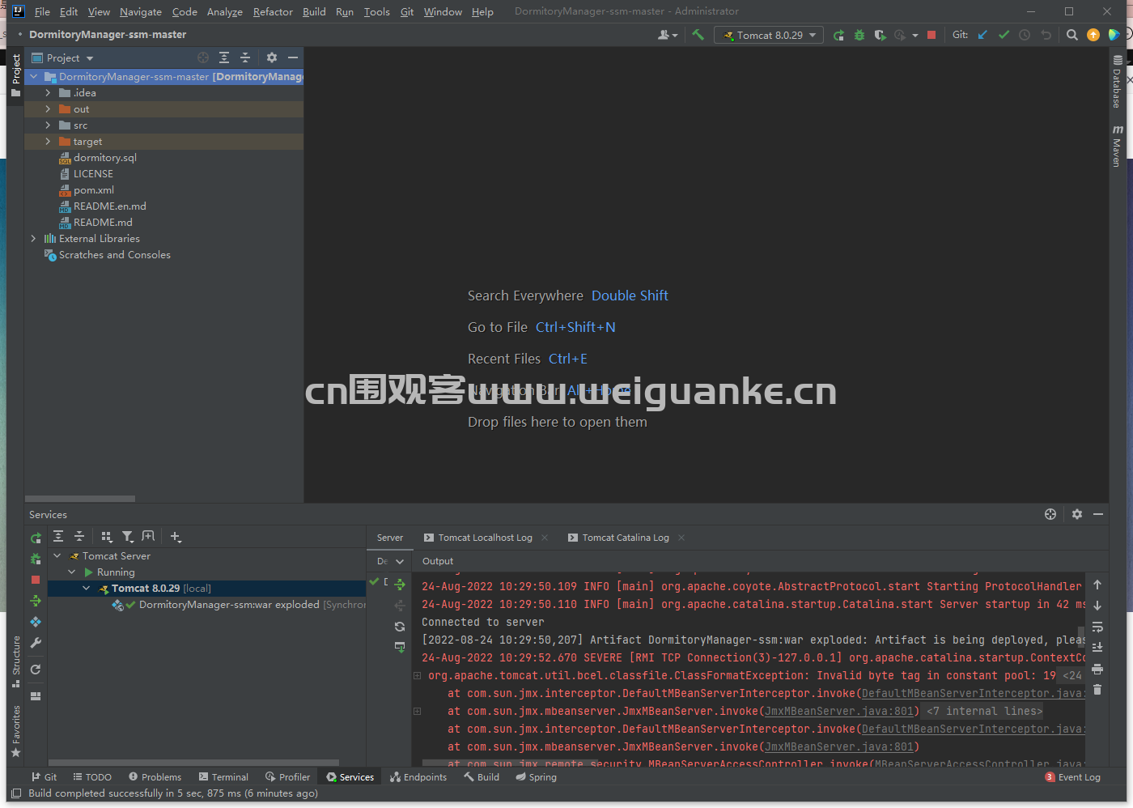Print console output with the printer icon
This screenshot has width=1133, height=808.
1097,669
